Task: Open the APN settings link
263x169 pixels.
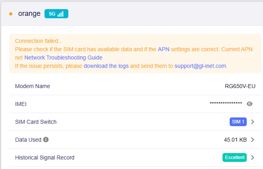Action: [x=164, y=49]
